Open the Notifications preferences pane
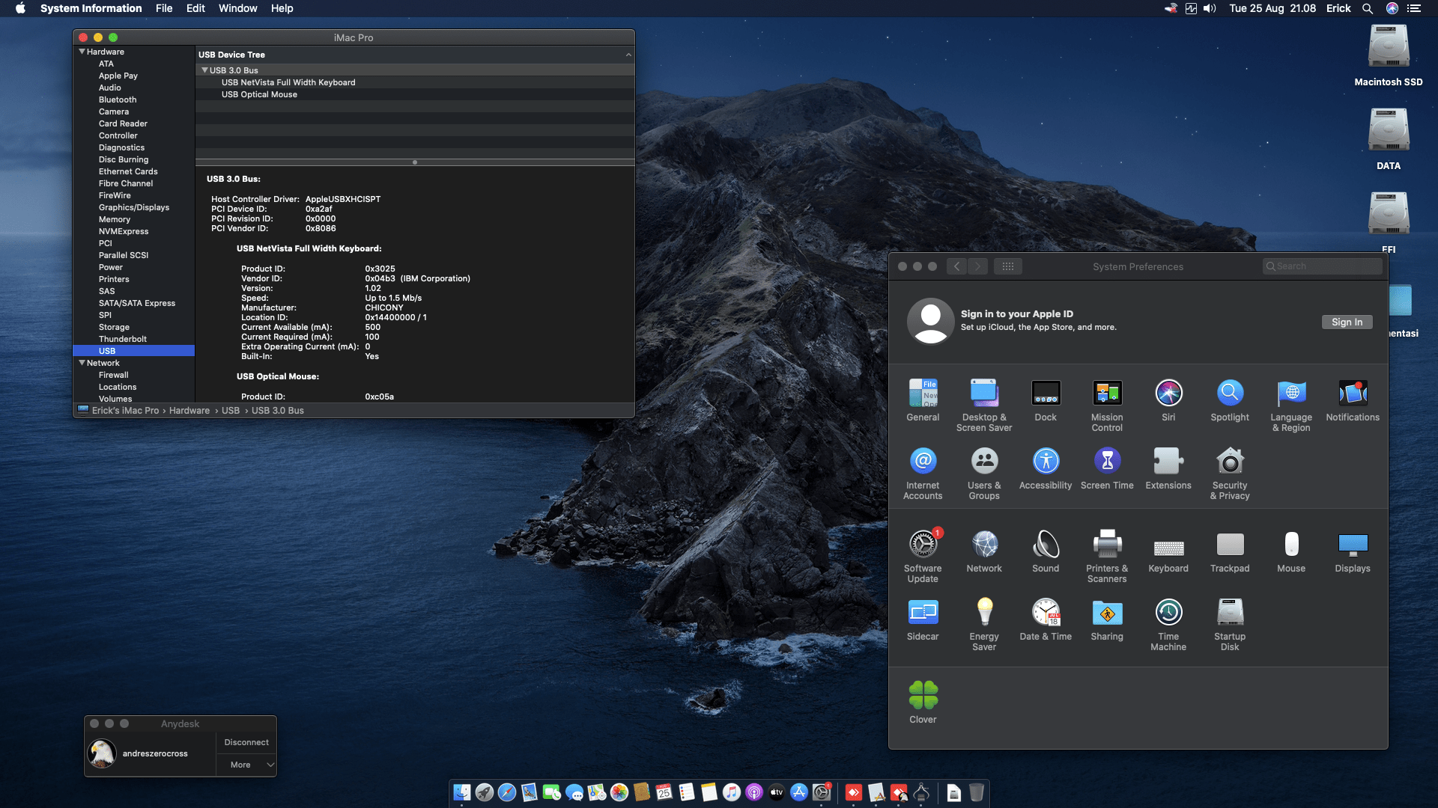 pos(1353,400)
